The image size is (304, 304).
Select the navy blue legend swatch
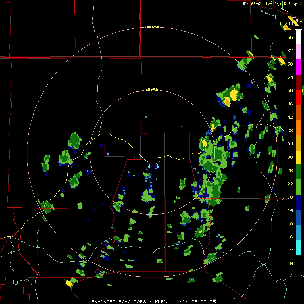(x=298, y=202)
